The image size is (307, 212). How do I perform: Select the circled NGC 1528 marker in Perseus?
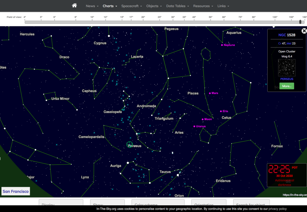[130, 145]
